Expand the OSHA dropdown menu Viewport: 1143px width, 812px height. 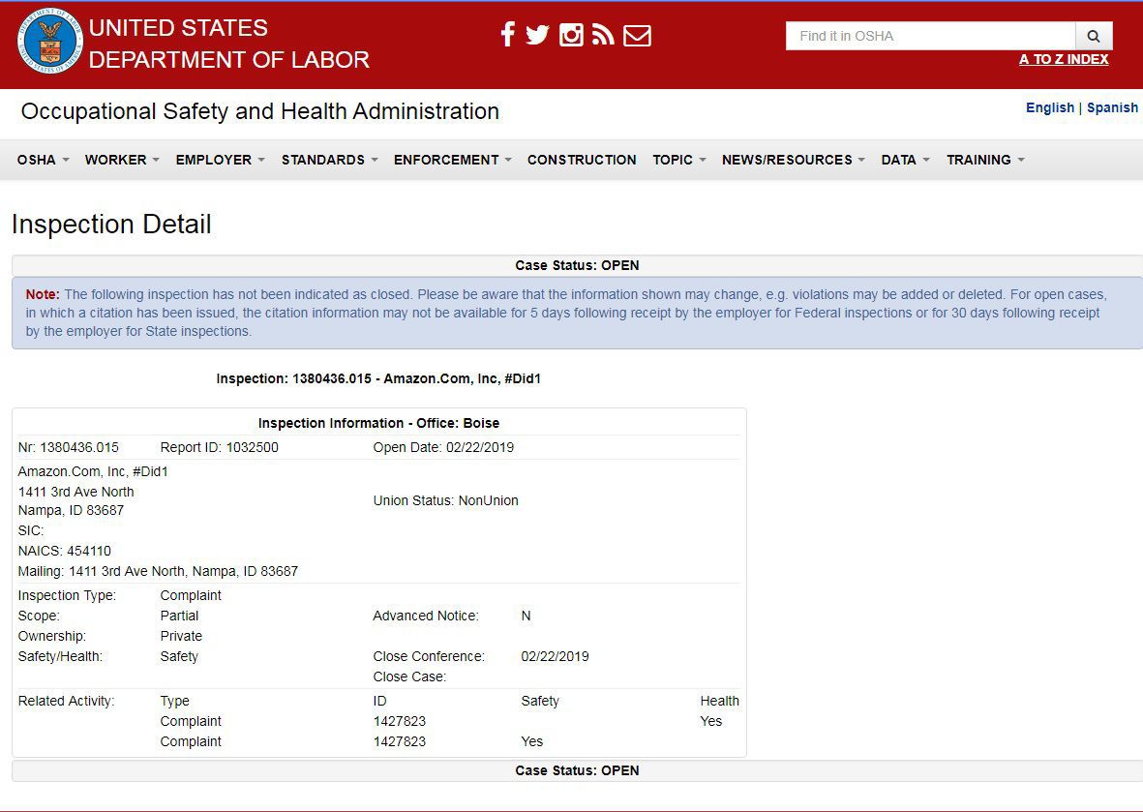[x=43, y=160]
